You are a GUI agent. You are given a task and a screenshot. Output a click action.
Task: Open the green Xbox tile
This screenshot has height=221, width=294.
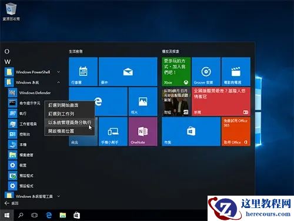[x=176, y=72]
